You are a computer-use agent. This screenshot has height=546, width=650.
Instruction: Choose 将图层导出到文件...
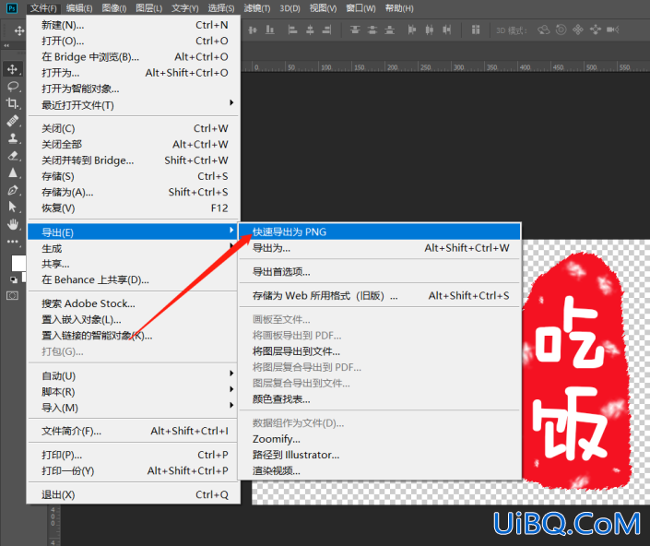380,351
